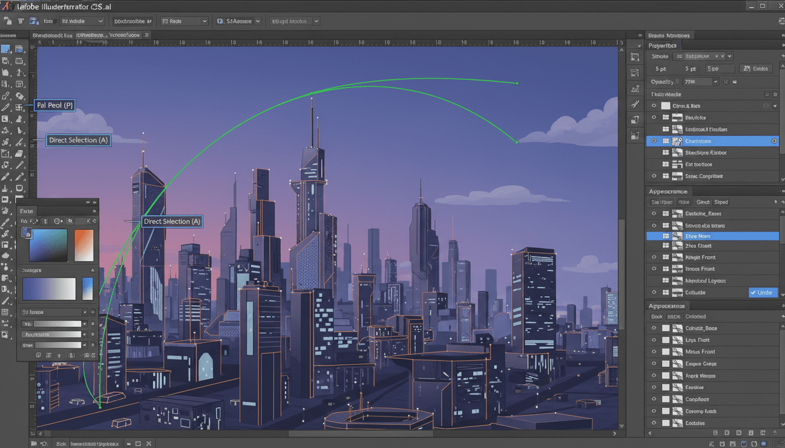This screenshot has width=785, height=448.
Task: Open the stroke profile dropdown in Properties
Action: [728, 56]
